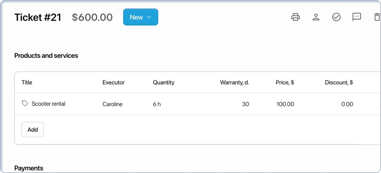Open ticket comments via the chat icon
The width and height of the screenshot is (381, 173).
coord(356,17)
